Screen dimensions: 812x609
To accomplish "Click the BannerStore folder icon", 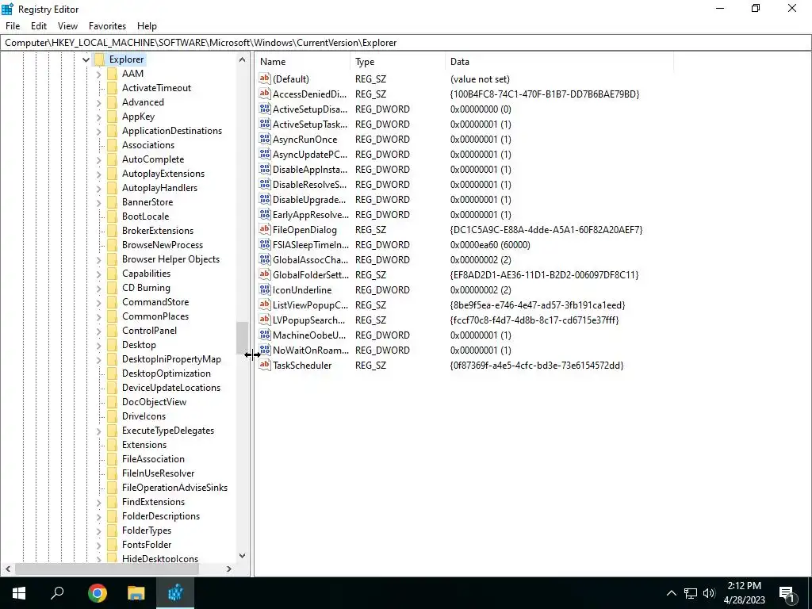I will [113, 202].
